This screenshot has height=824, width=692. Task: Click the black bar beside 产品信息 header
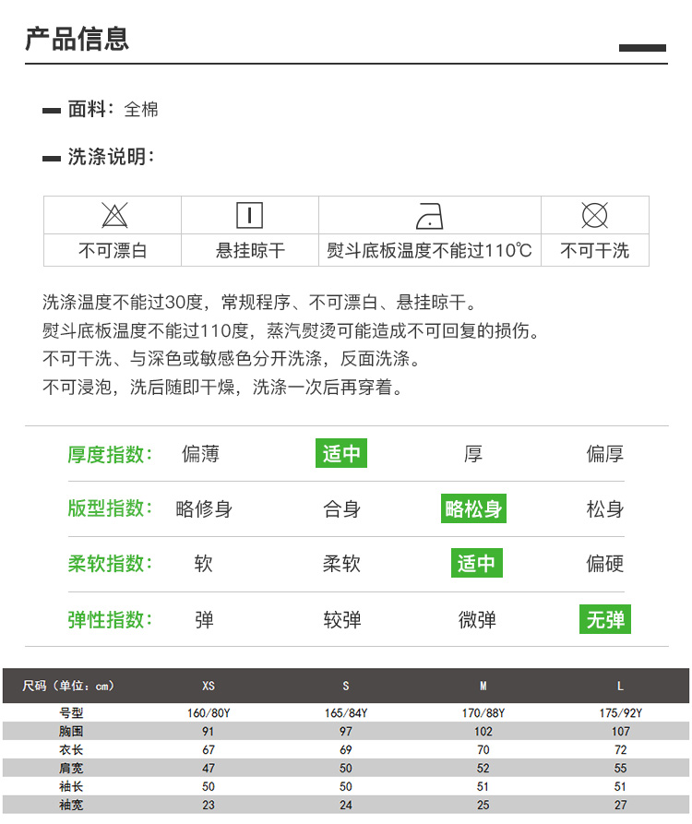642,48
